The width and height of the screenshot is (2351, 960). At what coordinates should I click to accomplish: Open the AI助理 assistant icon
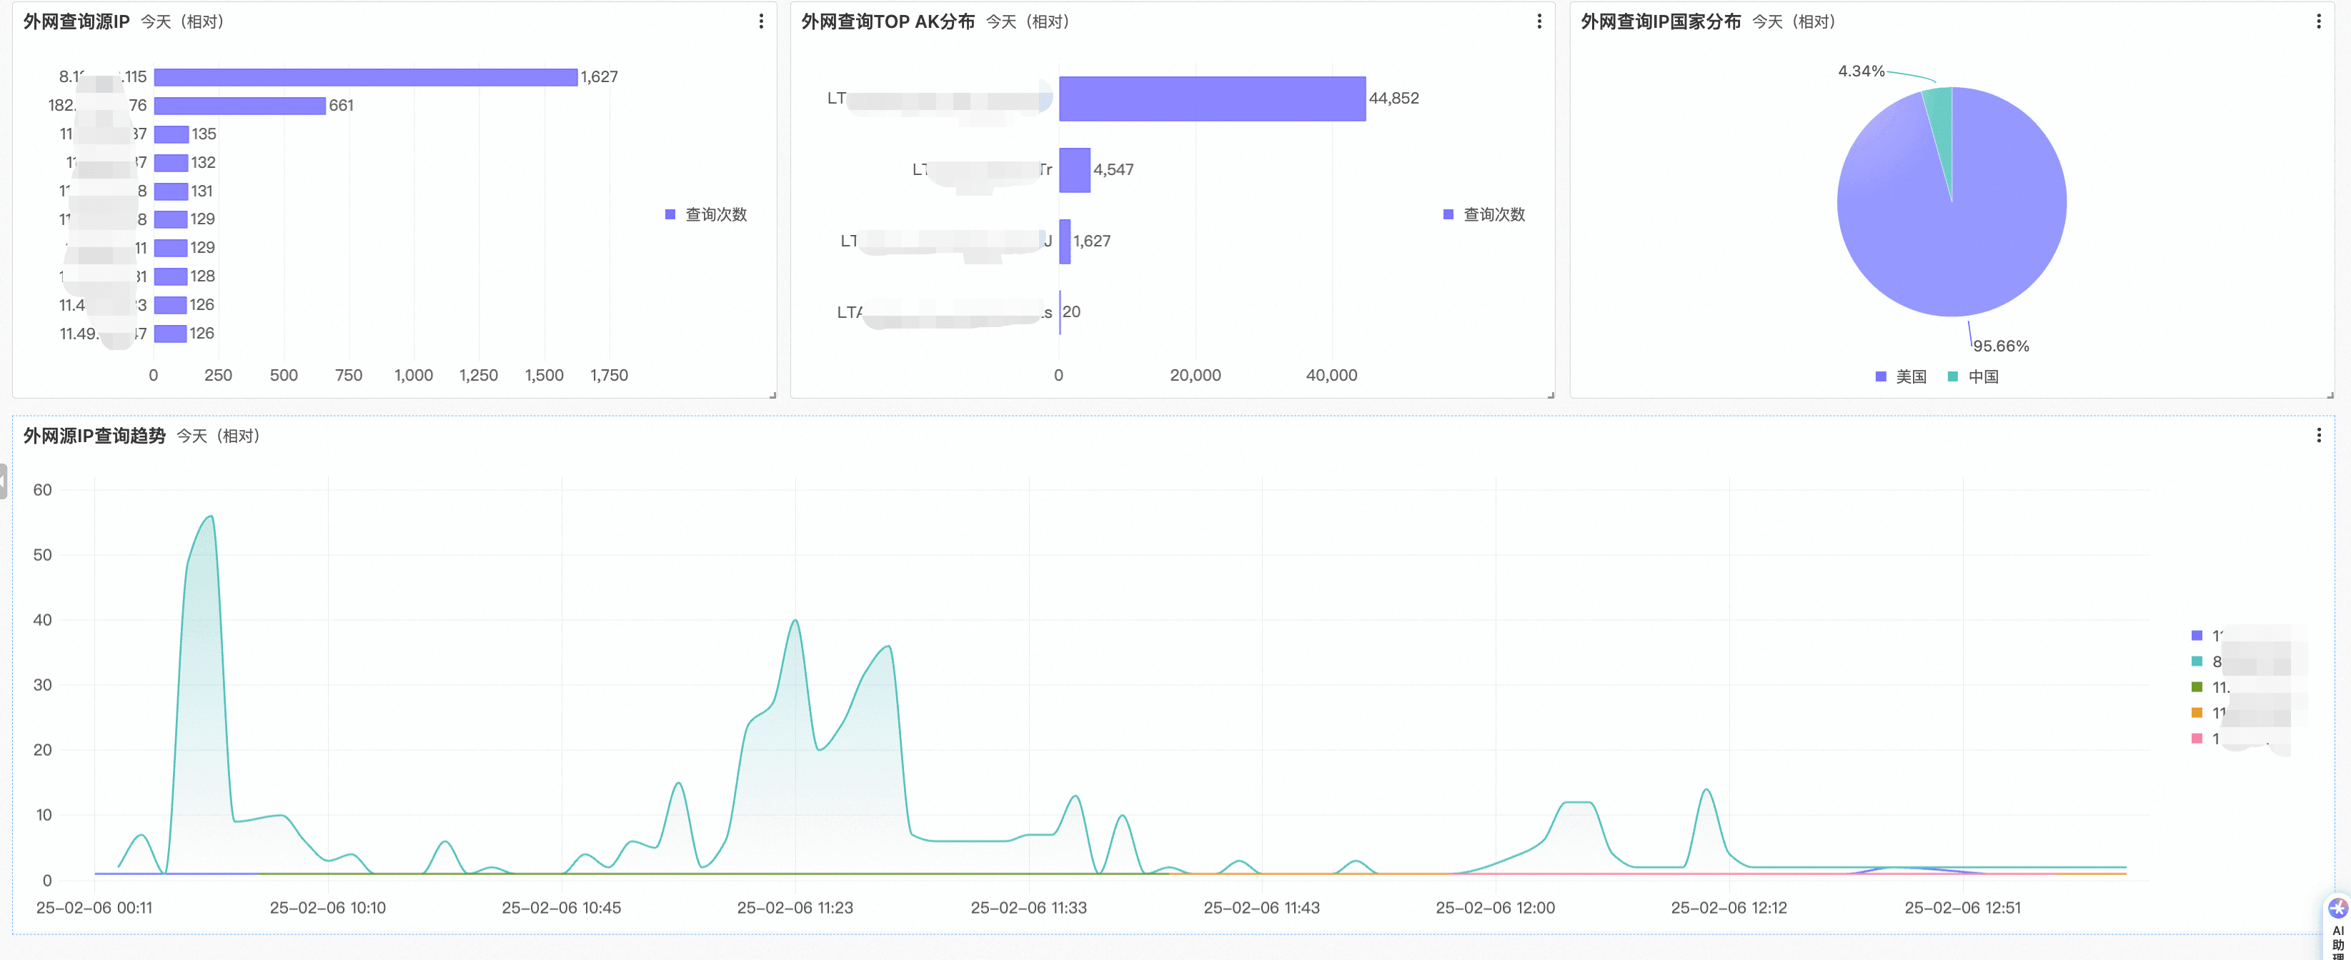coord(2337,909)
